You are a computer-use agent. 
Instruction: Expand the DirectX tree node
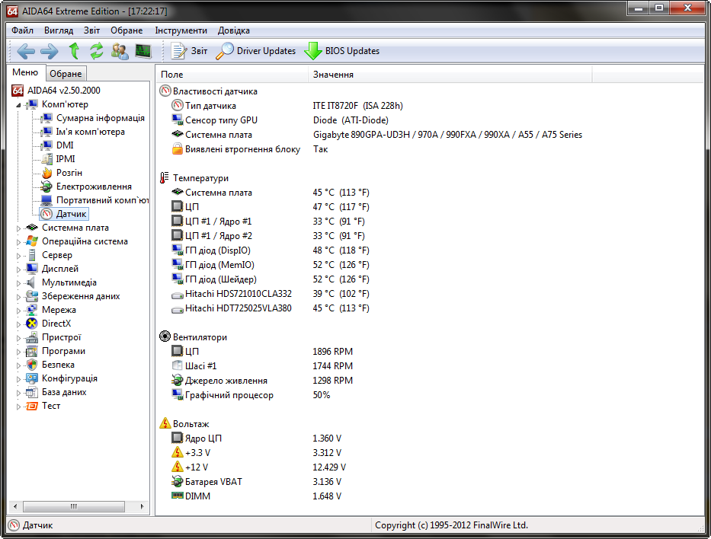click(18, 324)
